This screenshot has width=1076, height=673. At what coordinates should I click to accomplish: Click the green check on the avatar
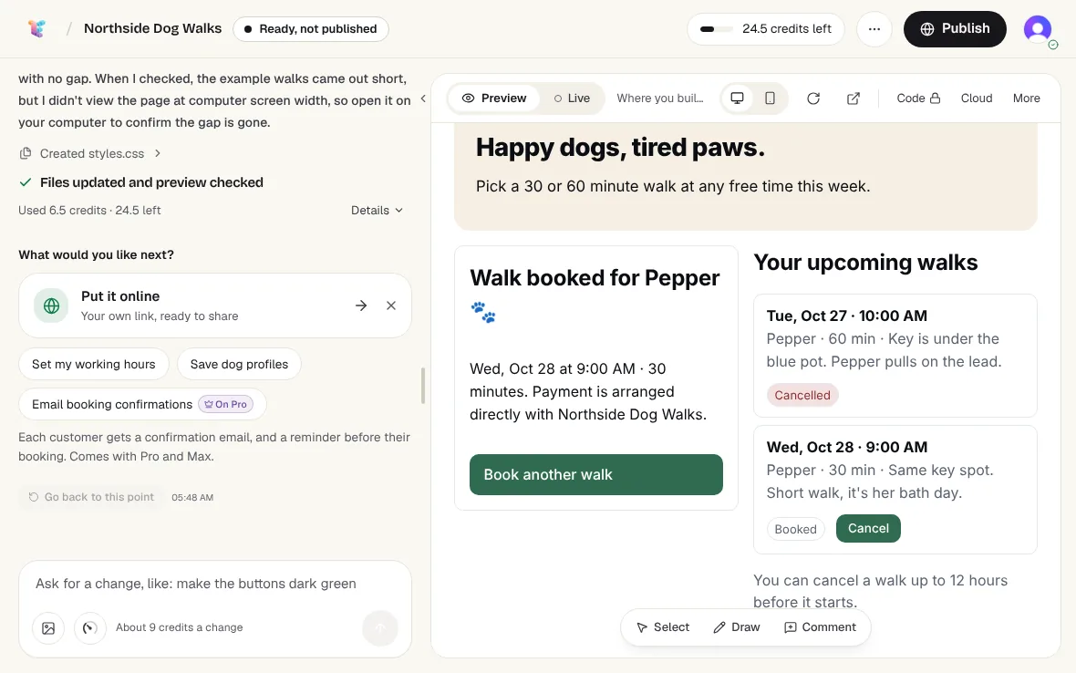coord(1052,46)
